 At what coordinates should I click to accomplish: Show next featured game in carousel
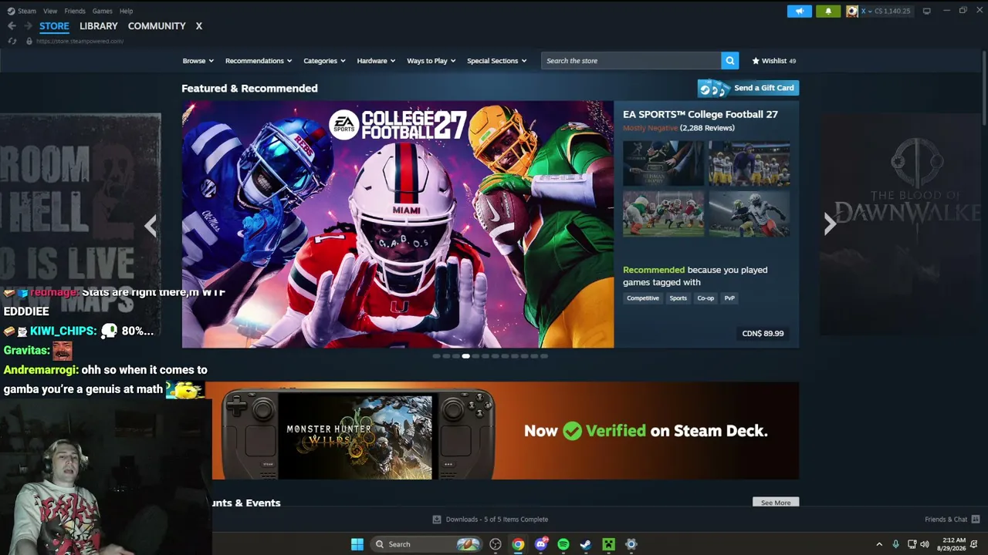(x=830, y=224)
